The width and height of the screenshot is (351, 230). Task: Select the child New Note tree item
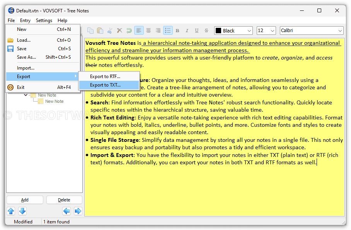click(54, 101)
